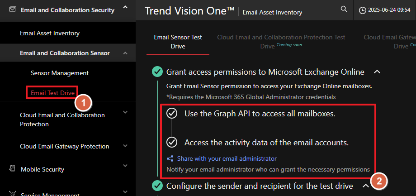Click the clock icon beside the timestamp
The image size is (416, 196).
(363, 10)
